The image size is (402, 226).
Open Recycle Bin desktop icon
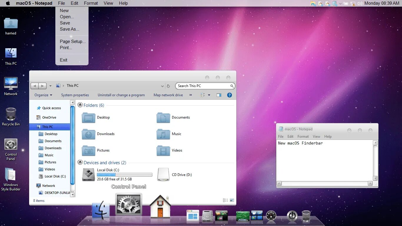11,117
